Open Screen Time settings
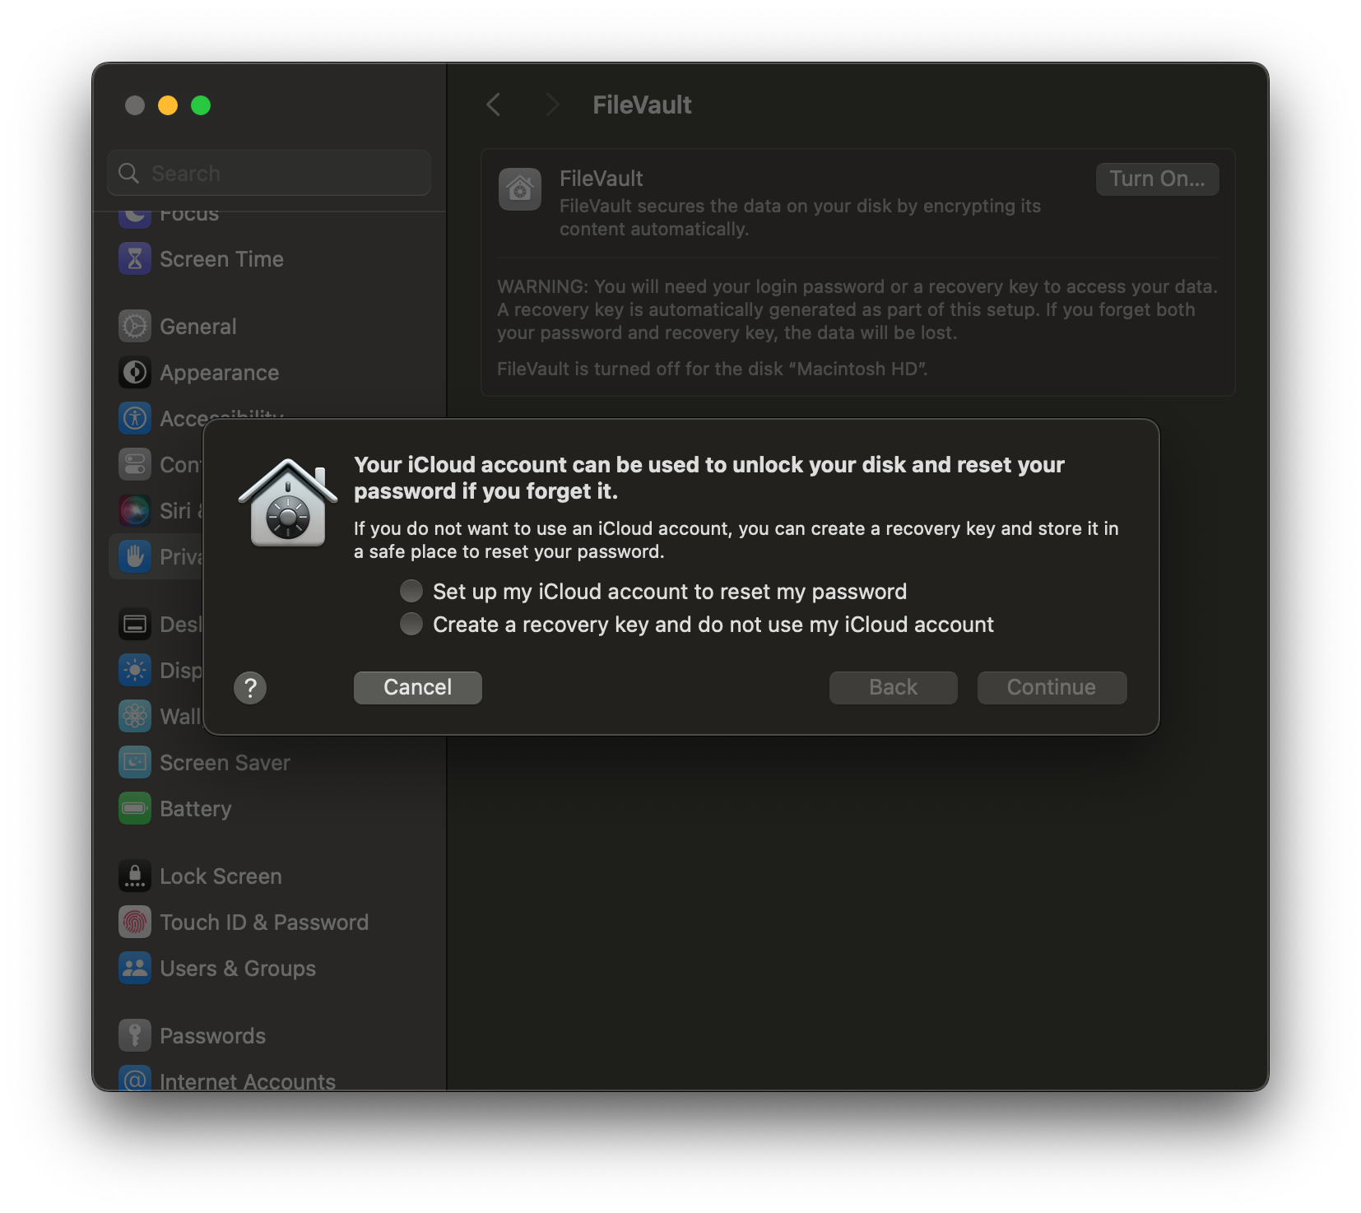Screen dimensions: 1361x1213 [x=269, y=259]
